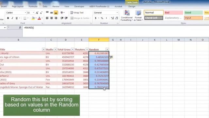Apply Accounting dollar number format
This screenshot has height=118, width=209.
[96, 18]
